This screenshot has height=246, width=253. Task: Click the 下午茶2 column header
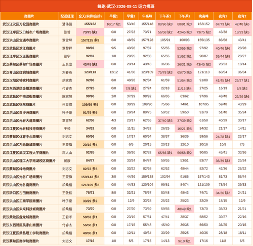[x=185, y=16]
